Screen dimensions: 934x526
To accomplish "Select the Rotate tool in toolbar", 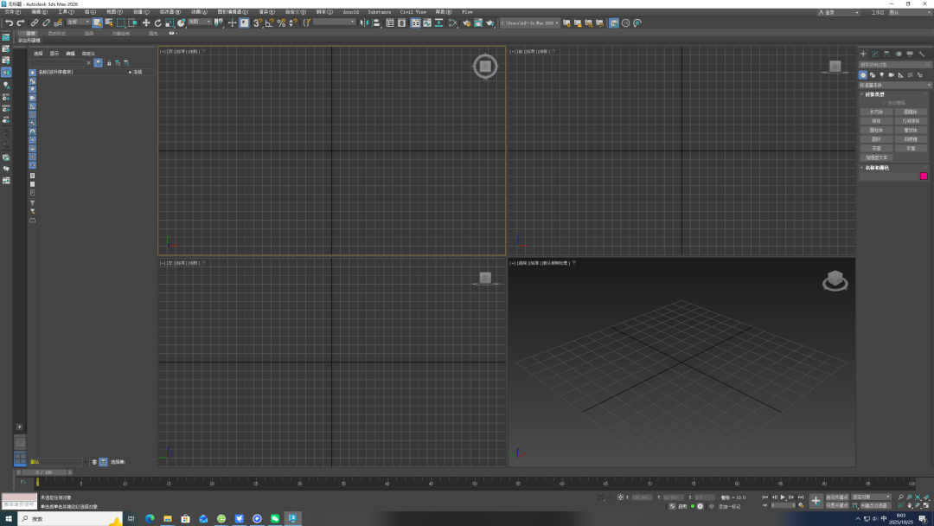I will click(157, 22).
